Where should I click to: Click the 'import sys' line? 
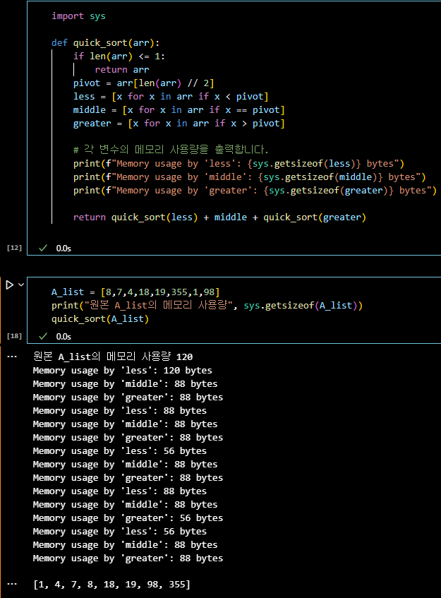[78, 16]
